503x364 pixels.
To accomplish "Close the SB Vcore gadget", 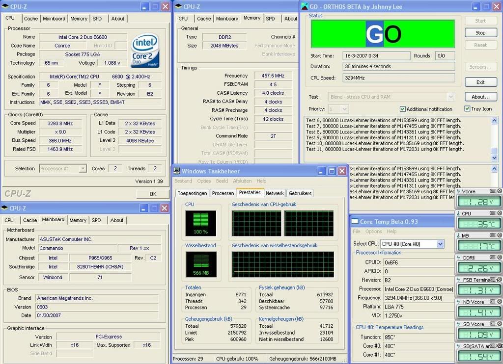I will point(500,324).
